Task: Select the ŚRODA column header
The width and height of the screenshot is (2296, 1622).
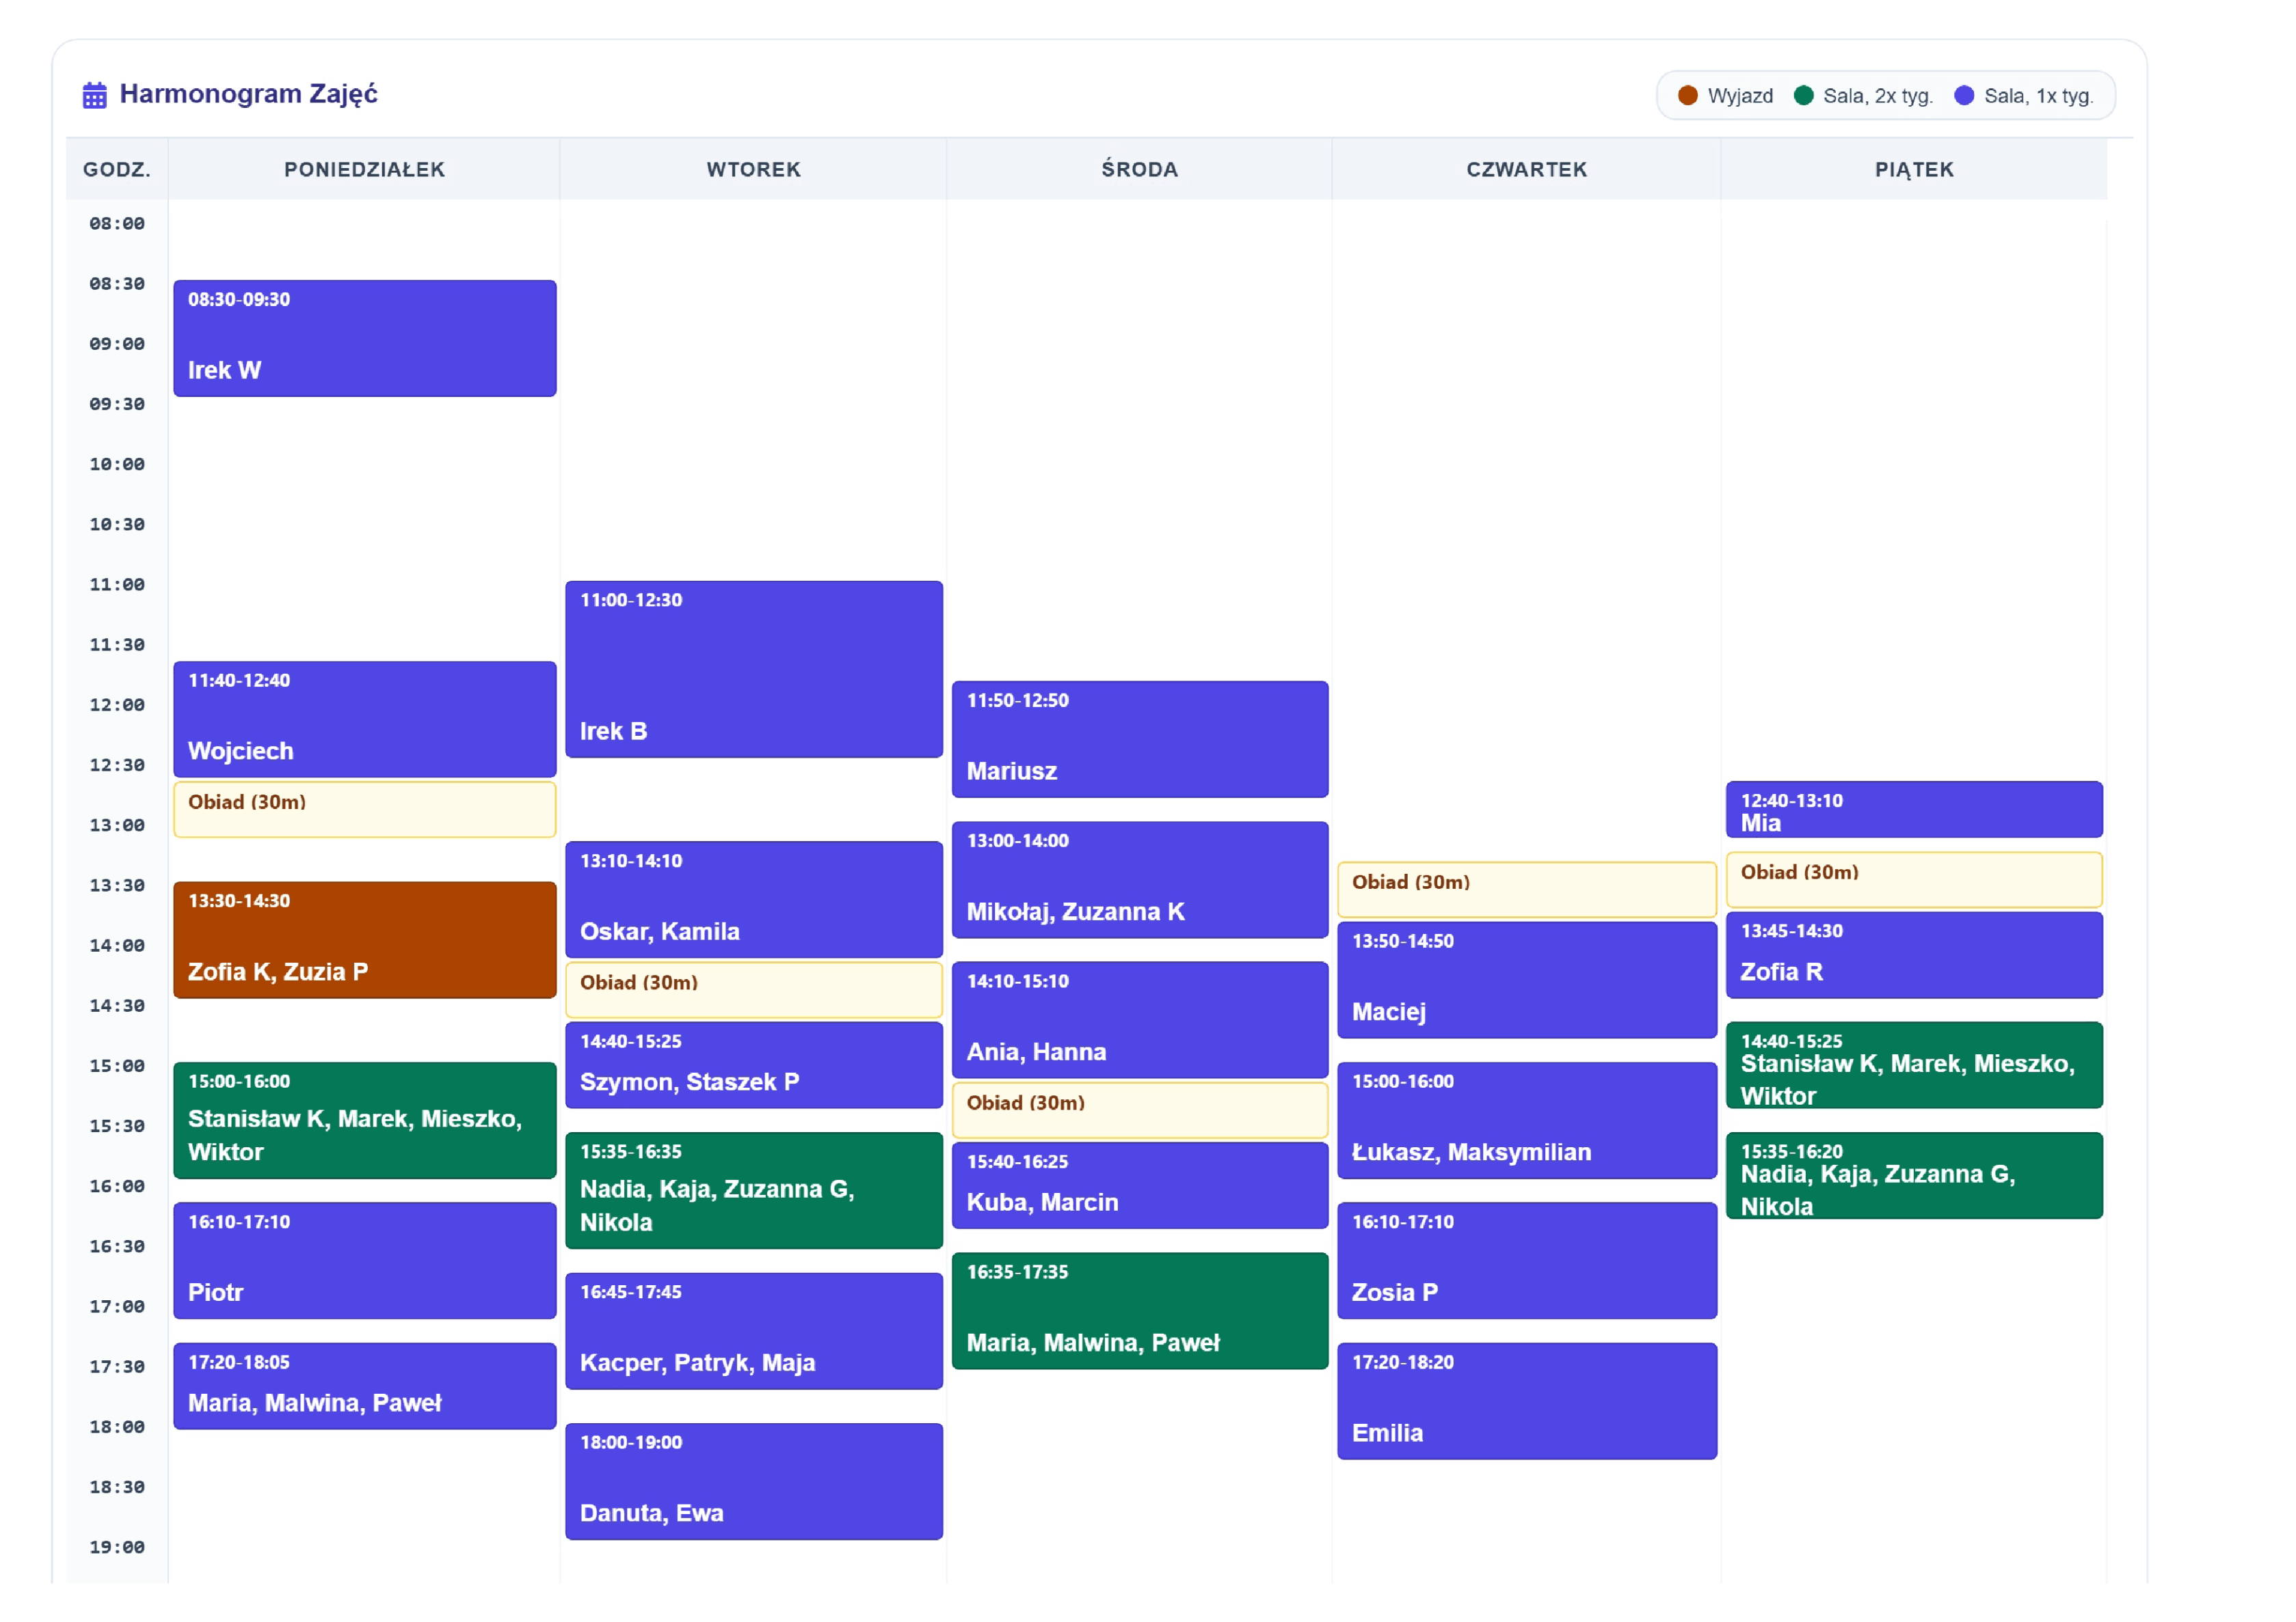Action: click(1139, 169)
